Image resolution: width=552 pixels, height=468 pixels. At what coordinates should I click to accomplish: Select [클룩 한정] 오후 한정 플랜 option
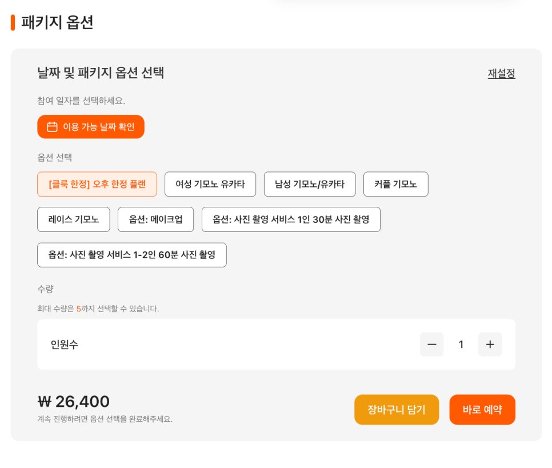click(x=97, y=184)
